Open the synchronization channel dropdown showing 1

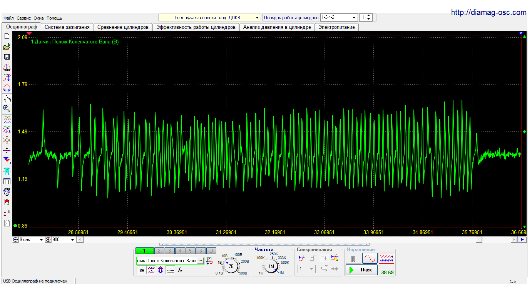pyautogui.click(x=306, y=269)
